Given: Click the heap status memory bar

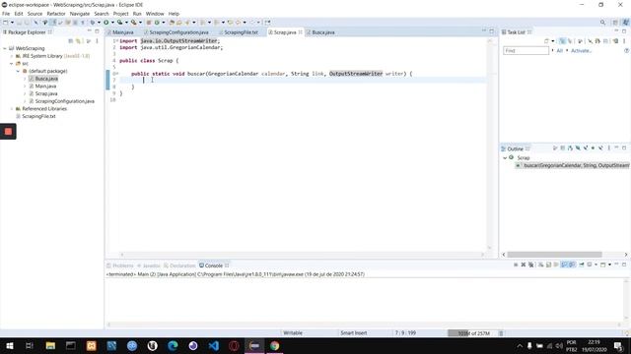Looking at the screenshot, I should [473, 333].
